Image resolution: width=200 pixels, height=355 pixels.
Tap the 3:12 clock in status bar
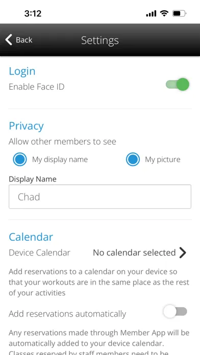tap(33, 14)
